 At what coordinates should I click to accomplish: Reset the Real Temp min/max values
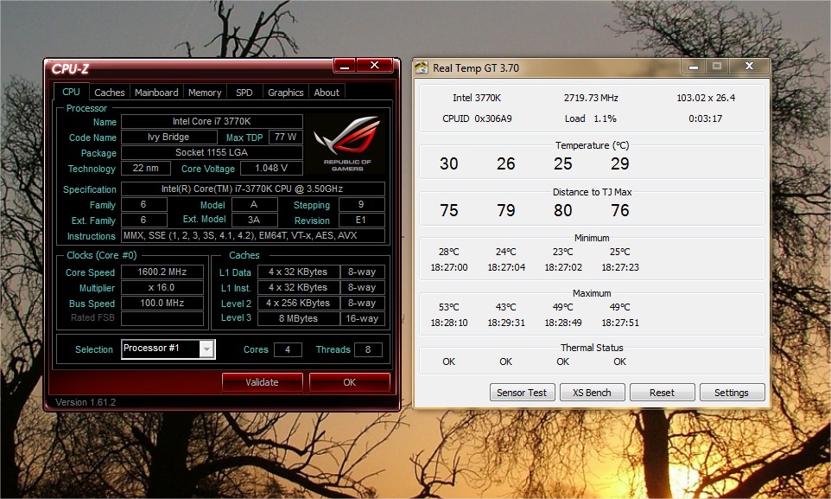click(662, 393)
